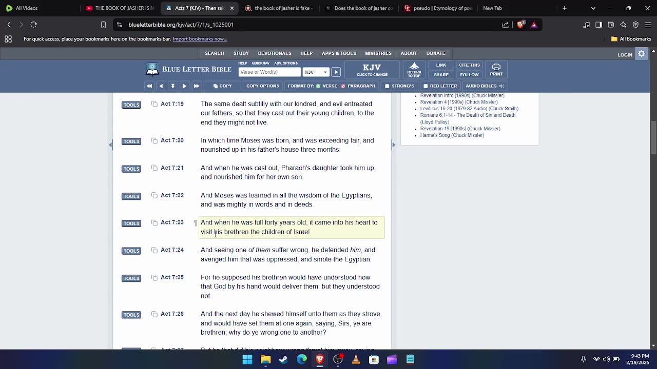Open Hanna's Song (Chuck Missler) link
657x369 pixels.
[452, 135]
